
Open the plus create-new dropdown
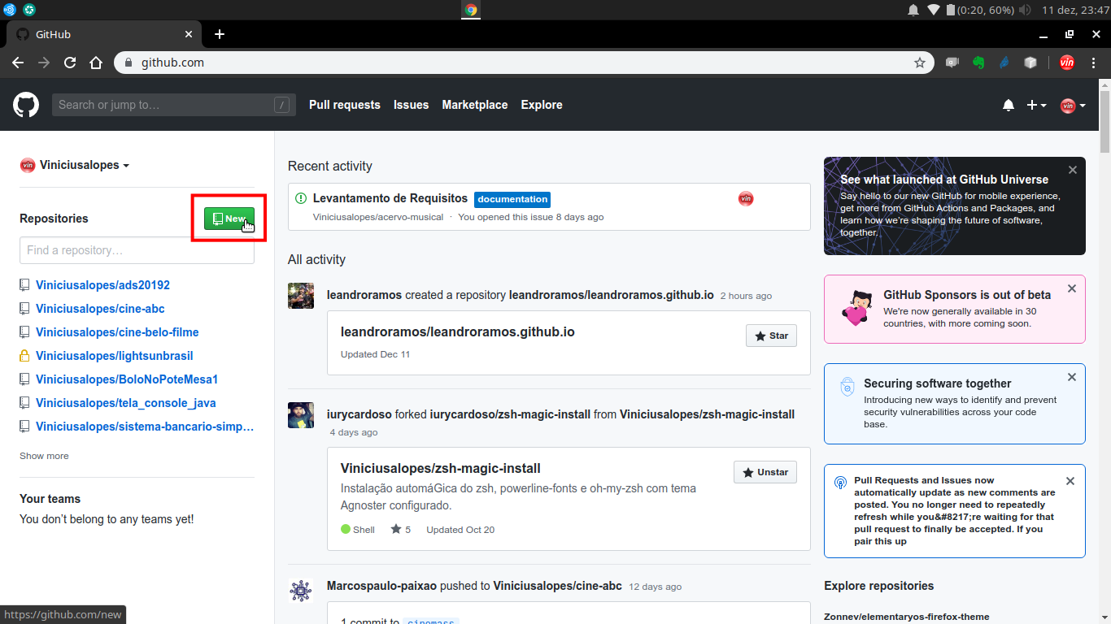click(x=1036, y=105)
